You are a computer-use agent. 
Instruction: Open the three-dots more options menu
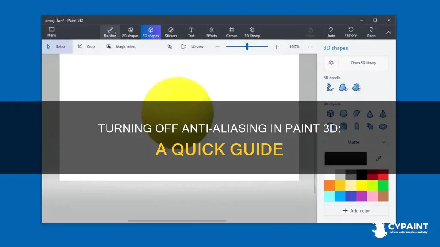[x=310, y=47]
